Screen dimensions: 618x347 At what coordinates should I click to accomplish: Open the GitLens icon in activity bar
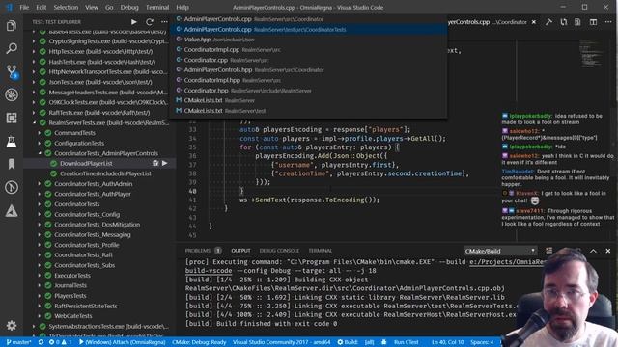coord(12,187)
